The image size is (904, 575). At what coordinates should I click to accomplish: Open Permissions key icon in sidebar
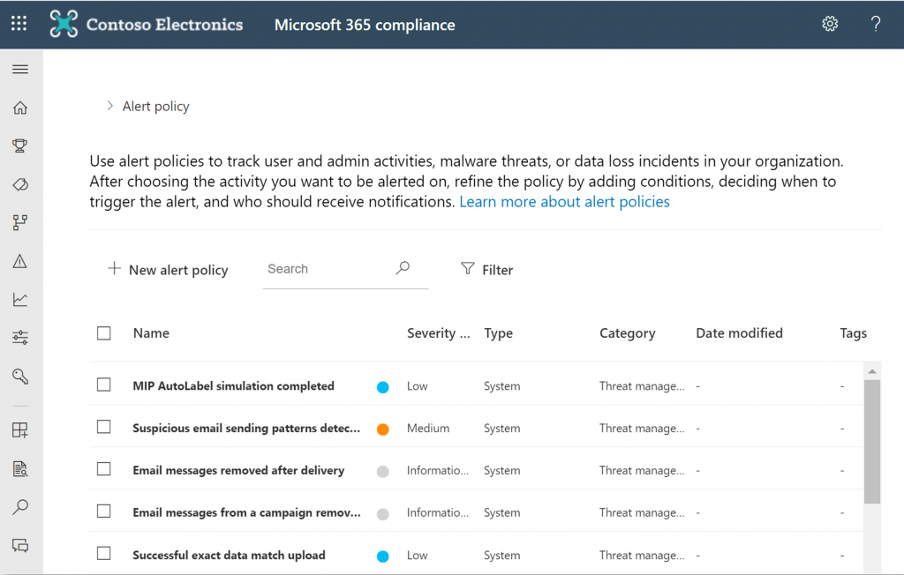point(20,377)
